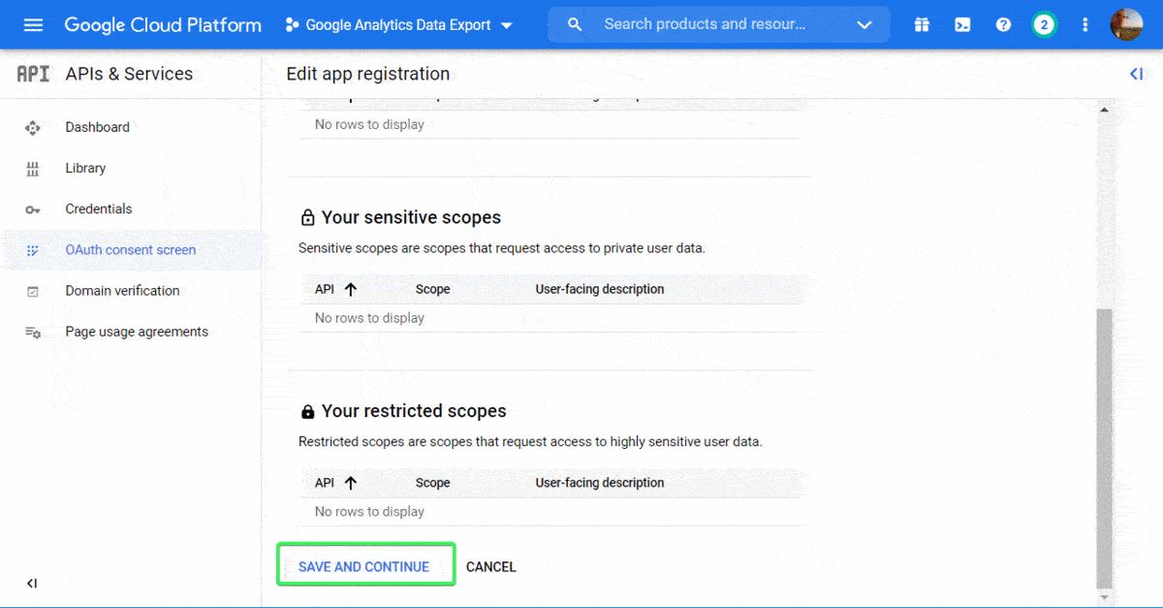The width and height of the screenshot is (1163, 608).
Task: Open the navigation hamburger menu
Action: [33, 24]
